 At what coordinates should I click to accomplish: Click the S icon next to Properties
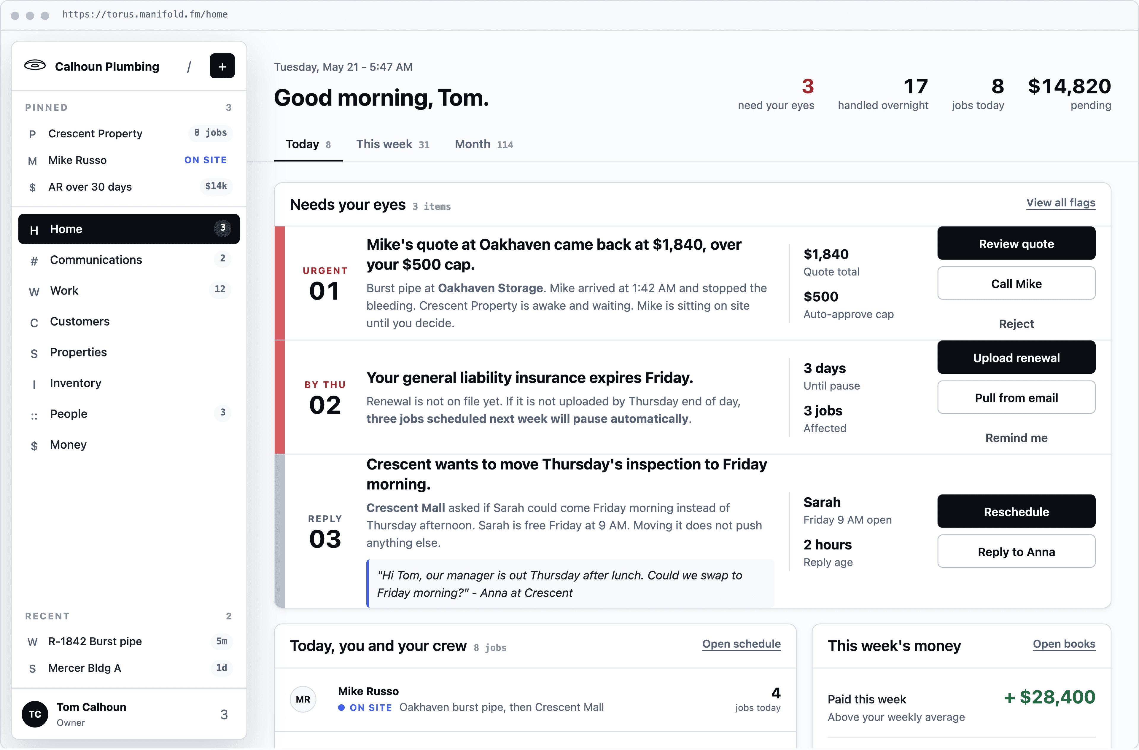tap(34, 354)
